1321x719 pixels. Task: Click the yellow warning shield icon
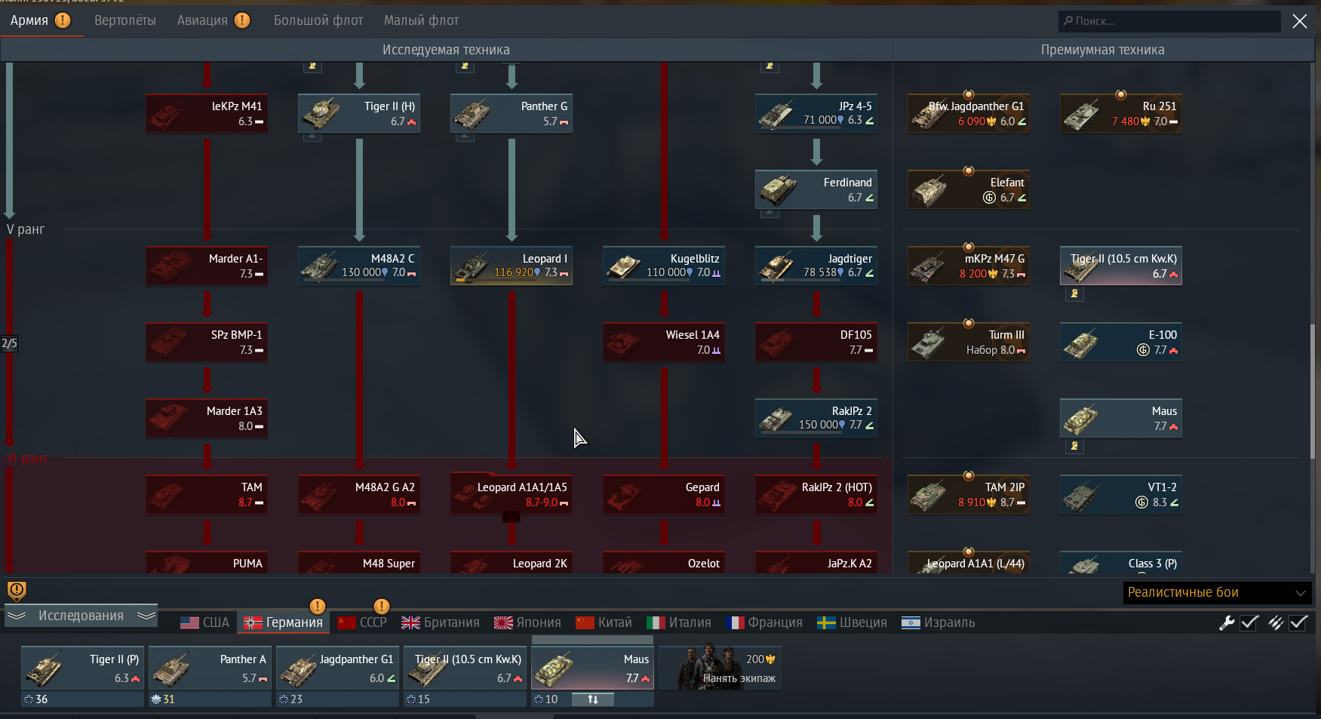(x=17, y=591)
